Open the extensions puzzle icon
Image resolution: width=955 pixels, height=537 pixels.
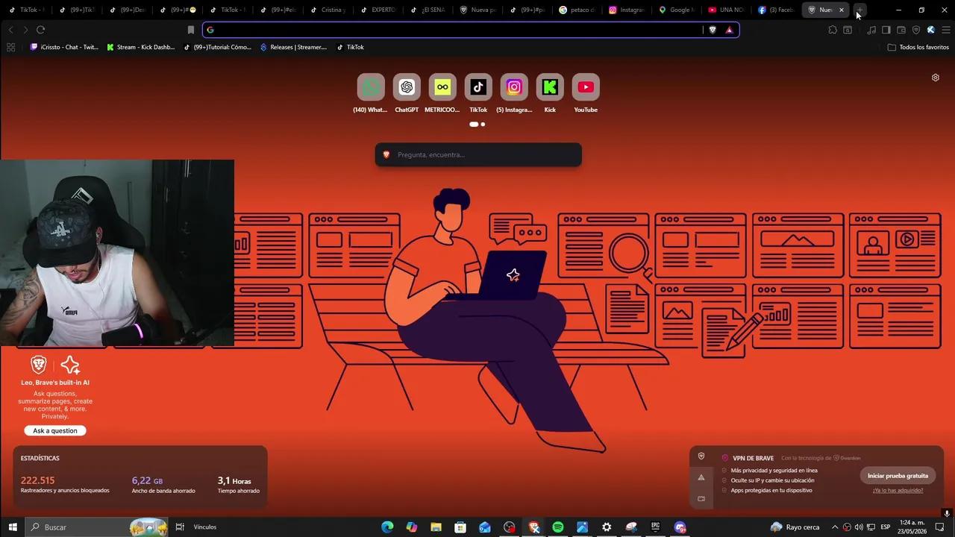833,30
